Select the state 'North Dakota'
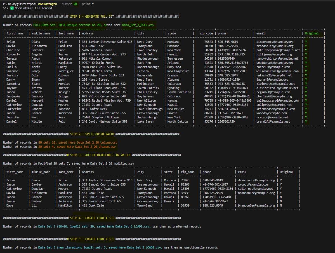 pos(177,121)
